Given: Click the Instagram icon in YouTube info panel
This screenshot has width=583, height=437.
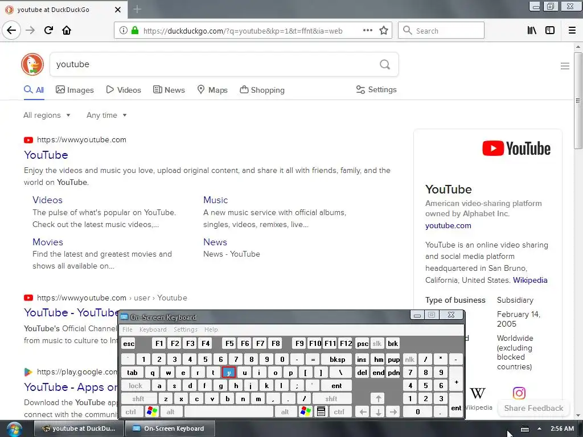Looking at the screenshot, I should point(519,393).
